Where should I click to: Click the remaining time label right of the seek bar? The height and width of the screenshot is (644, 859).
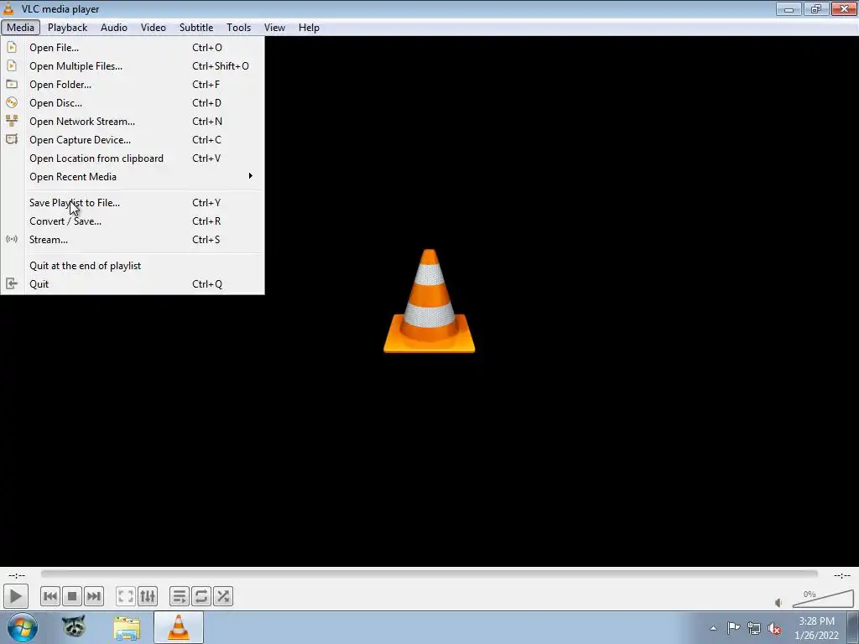point(842,575)
